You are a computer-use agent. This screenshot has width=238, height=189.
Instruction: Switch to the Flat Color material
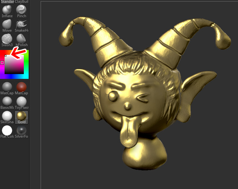point(7,131)
